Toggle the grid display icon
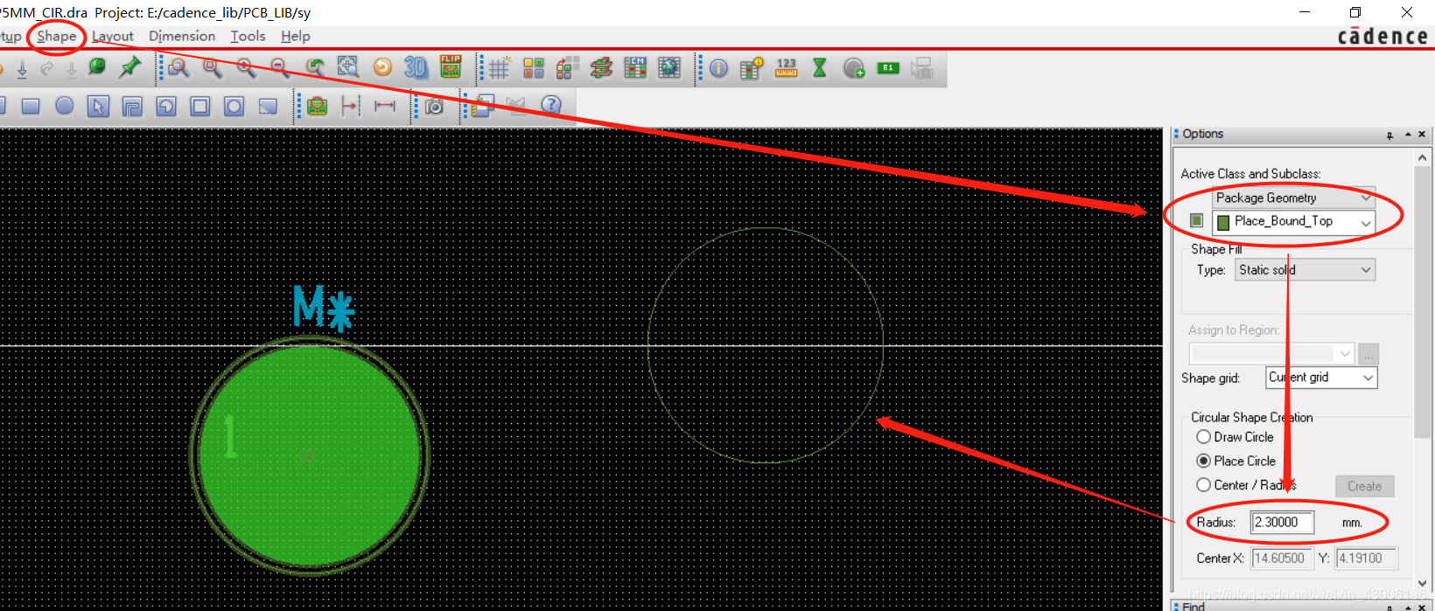This screenshot has width=1435, height=611. [500, 68]
